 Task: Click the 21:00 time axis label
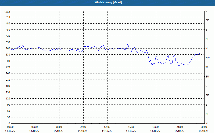(180, 127)
